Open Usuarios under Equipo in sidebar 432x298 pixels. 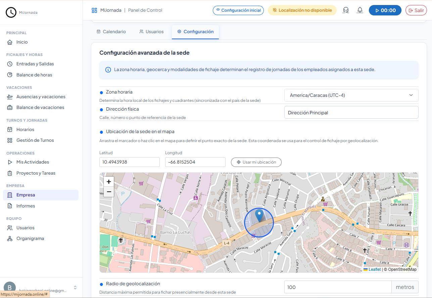pyautogui.click(x=41, y=228)
